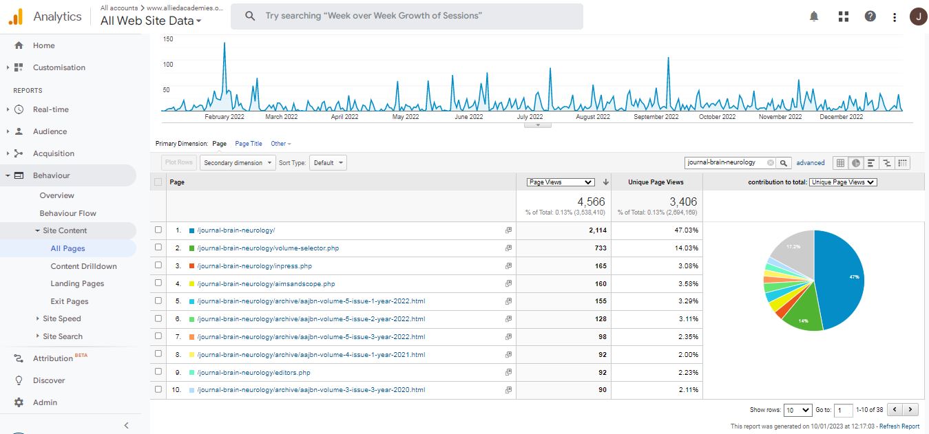Toggle the select-all checkbox in the Page header
Screen dimensions: 929x434
click(159, 182)
